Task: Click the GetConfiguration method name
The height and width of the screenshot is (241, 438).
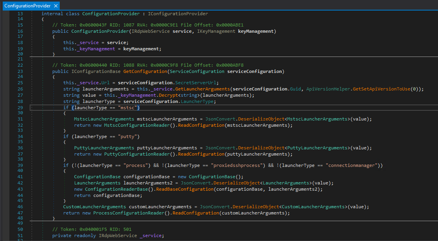Action: [x=145, y=71]
